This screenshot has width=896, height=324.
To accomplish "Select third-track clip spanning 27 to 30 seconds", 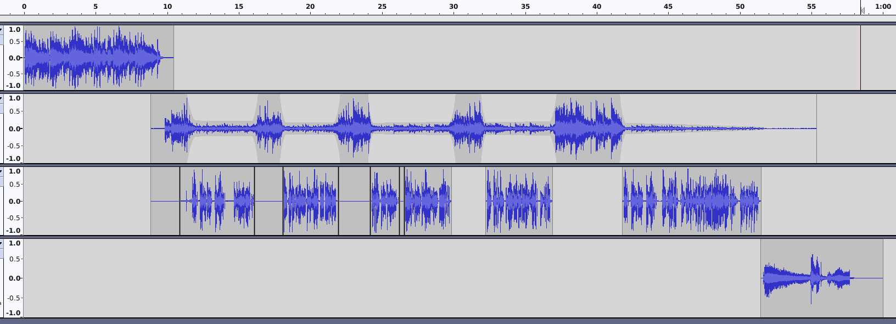I will pyautogui.click(x=428, y=201).
